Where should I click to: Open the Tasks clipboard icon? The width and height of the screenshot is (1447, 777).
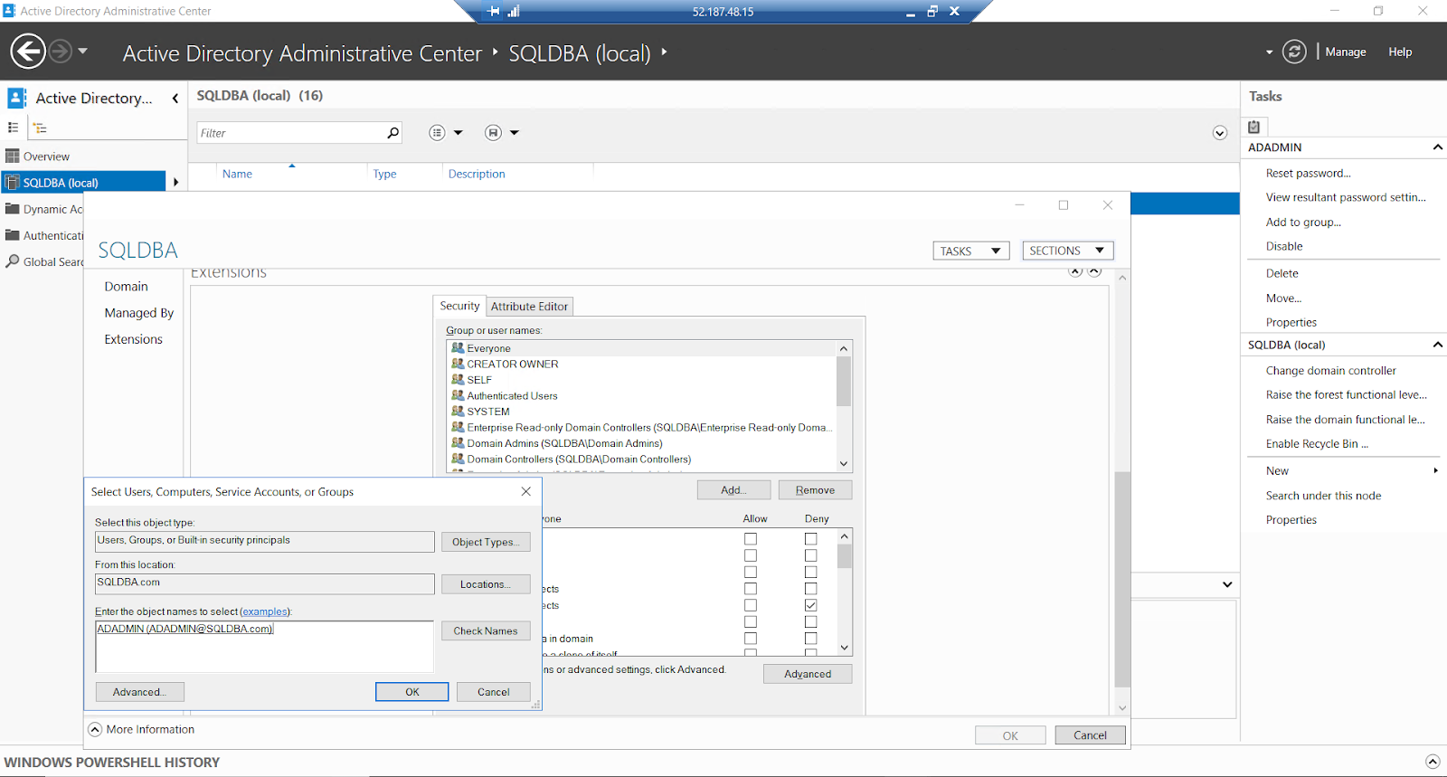pos(1254,127)
